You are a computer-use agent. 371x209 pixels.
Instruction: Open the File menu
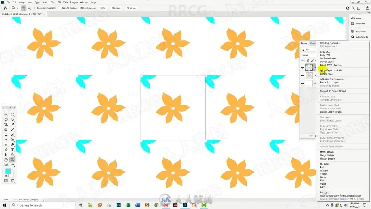tap(9, 2)
